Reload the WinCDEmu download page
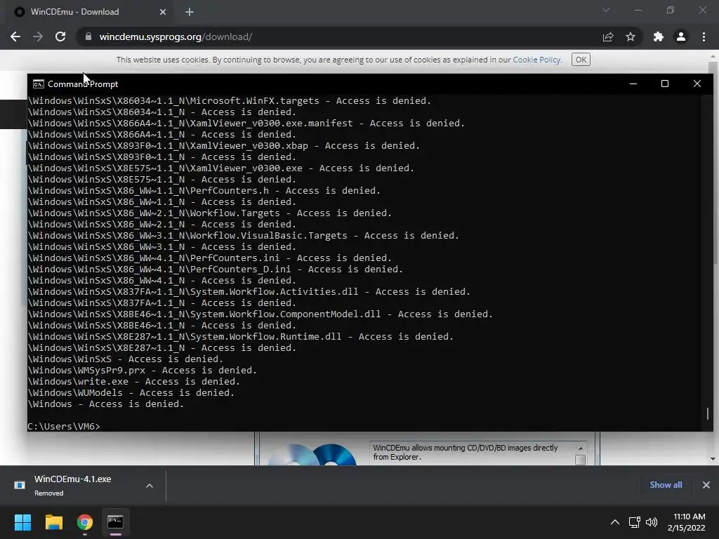 tap(60, 36)
